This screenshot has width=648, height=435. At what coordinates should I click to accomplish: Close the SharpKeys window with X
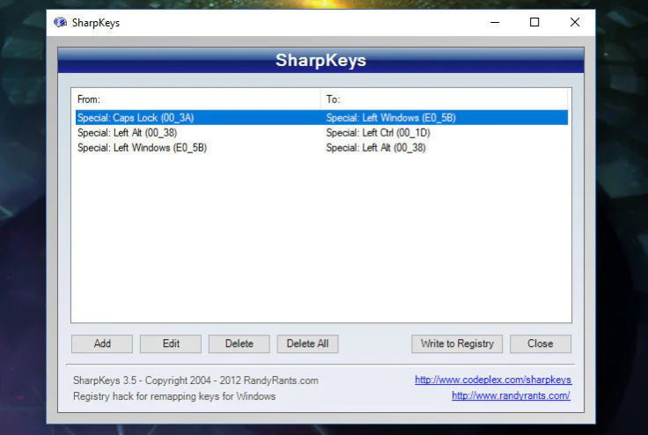coord(575,22)
